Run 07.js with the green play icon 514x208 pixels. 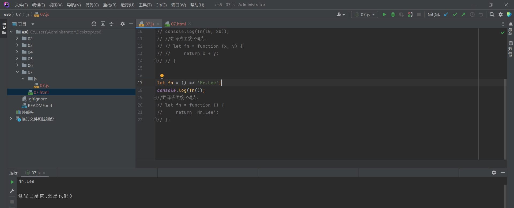(384, 14)
